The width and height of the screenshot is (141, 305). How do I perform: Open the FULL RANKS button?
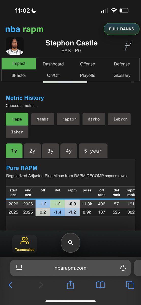click(x=121, y=29)
